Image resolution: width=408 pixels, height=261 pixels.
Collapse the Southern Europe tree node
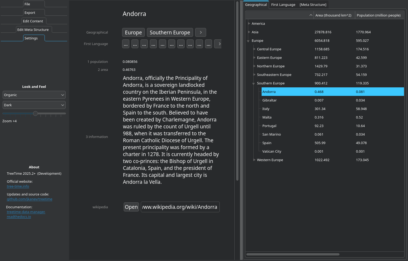[254, 83]
